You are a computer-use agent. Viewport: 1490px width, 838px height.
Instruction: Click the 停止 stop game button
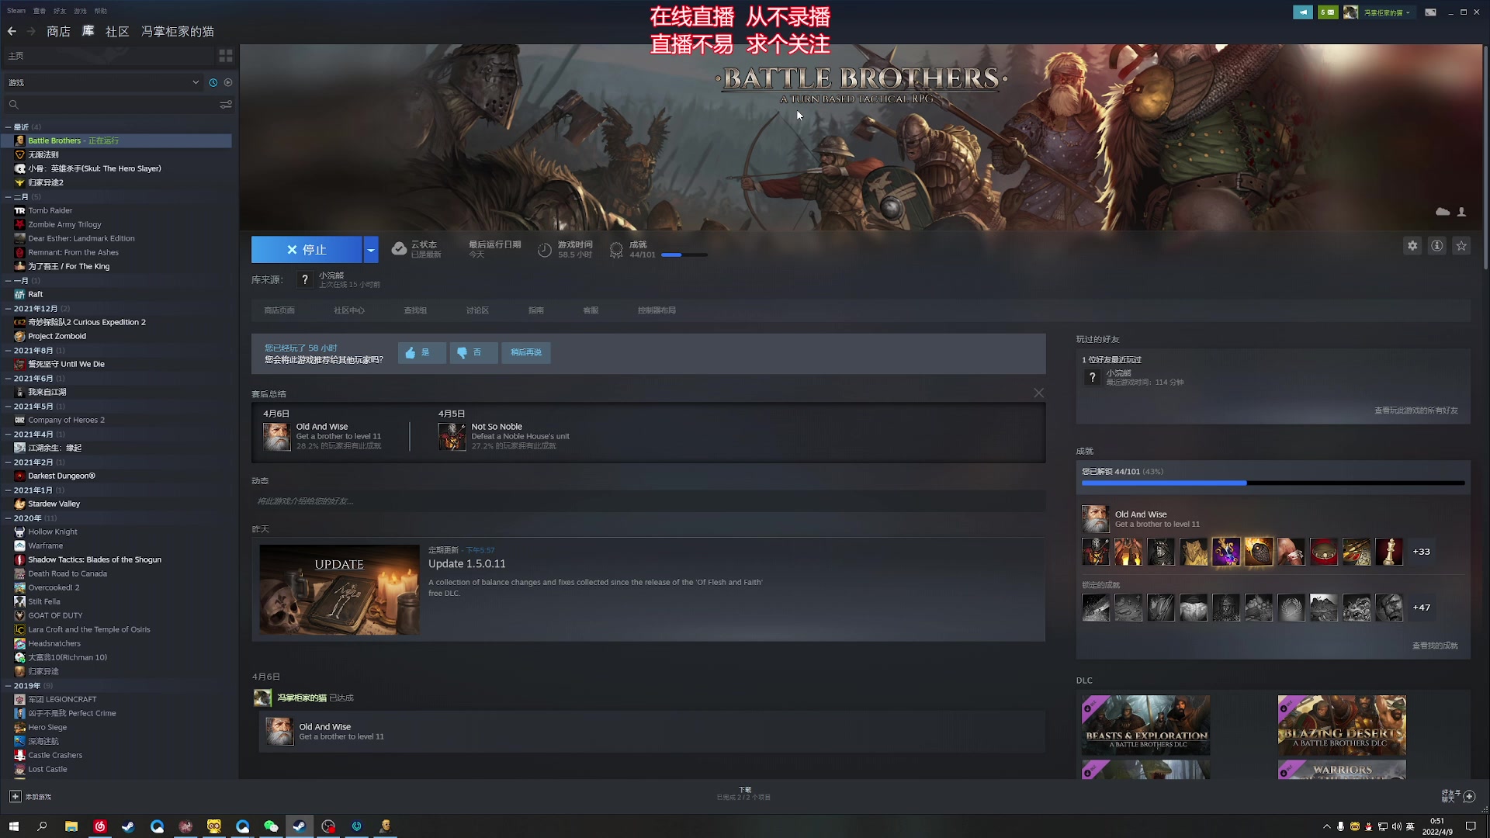[307, 250]
